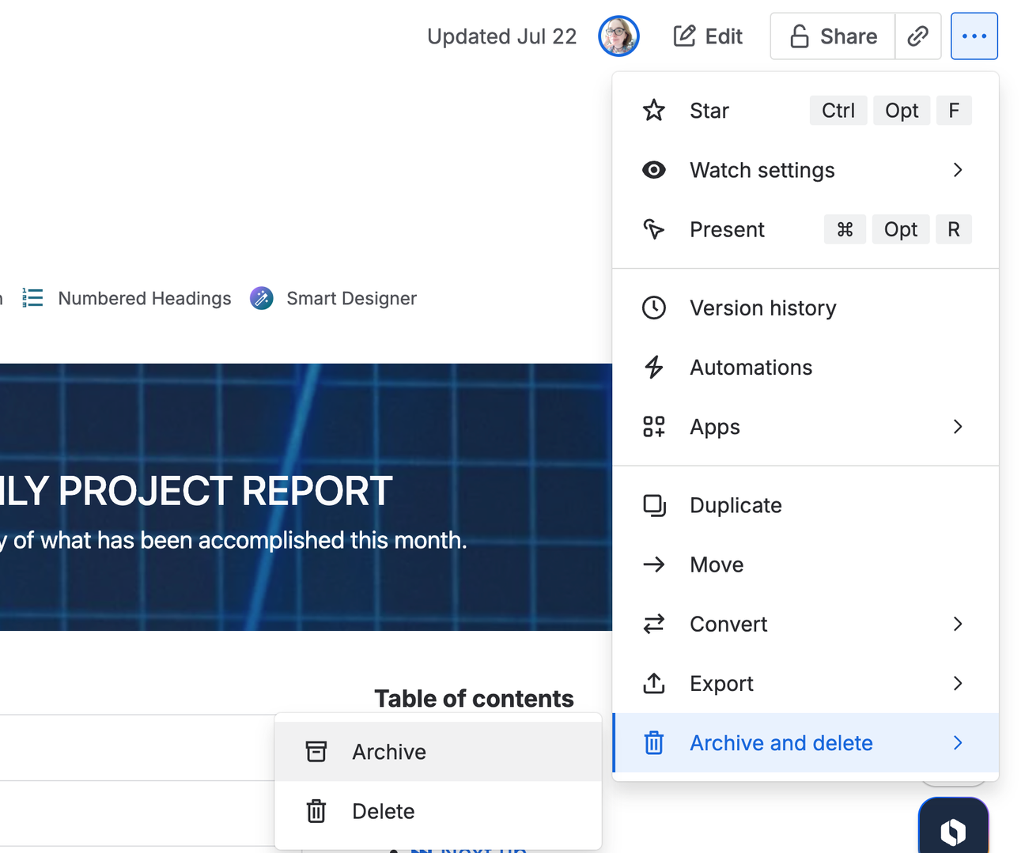The width and height of the screenshot is (1025, 853).
Task: Click the Export upload icon
Action: pos(654,683)
